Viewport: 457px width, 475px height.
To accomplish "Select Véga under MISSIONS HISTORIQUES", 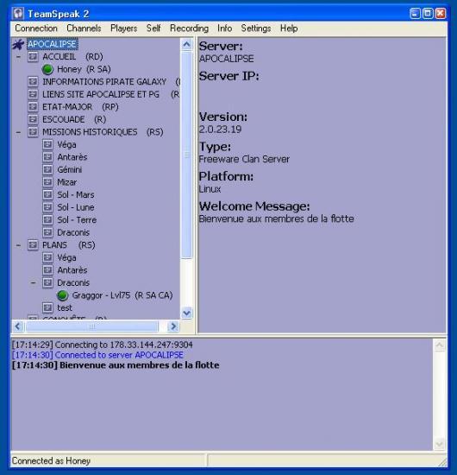I will (66, 145).
